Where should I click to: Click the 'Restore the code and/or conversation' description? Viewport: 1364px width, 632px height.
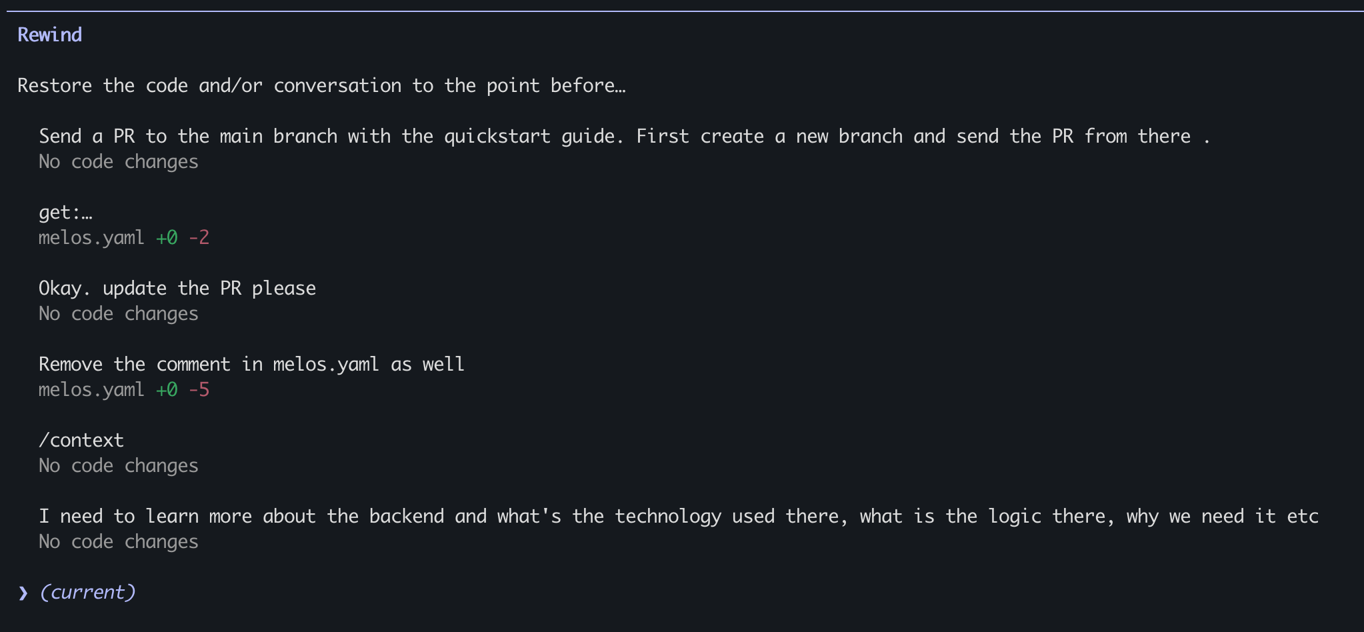321,86
